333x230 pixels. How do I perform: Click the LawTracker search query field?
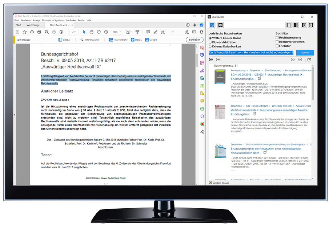(x=251, y=53)
